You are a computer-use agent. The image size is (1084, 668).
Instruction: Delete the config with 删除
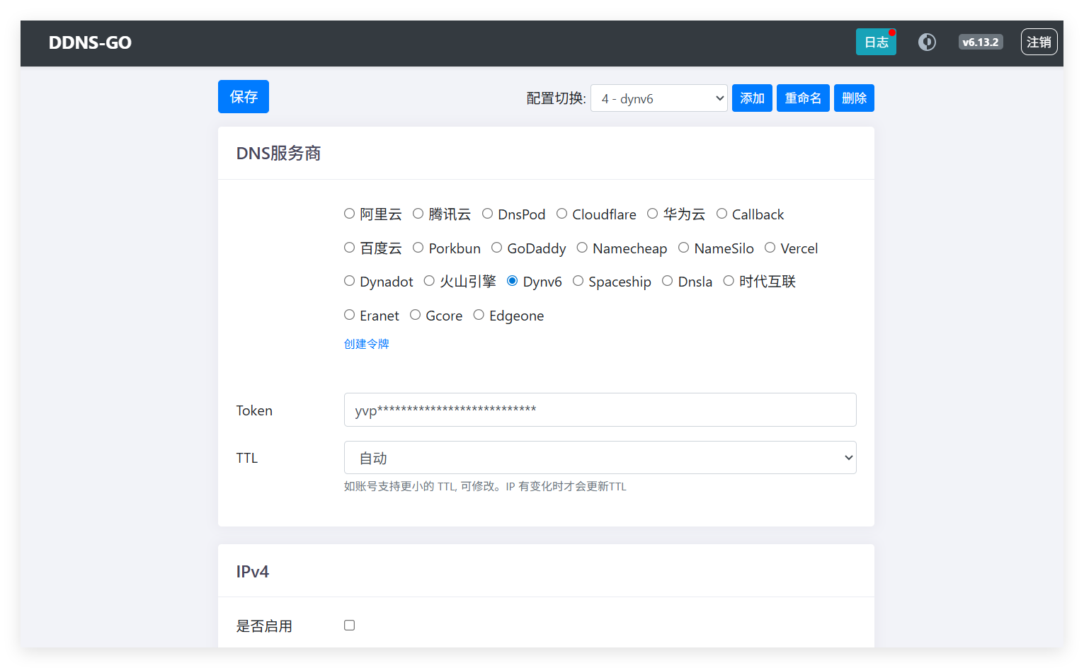(854, 98)
